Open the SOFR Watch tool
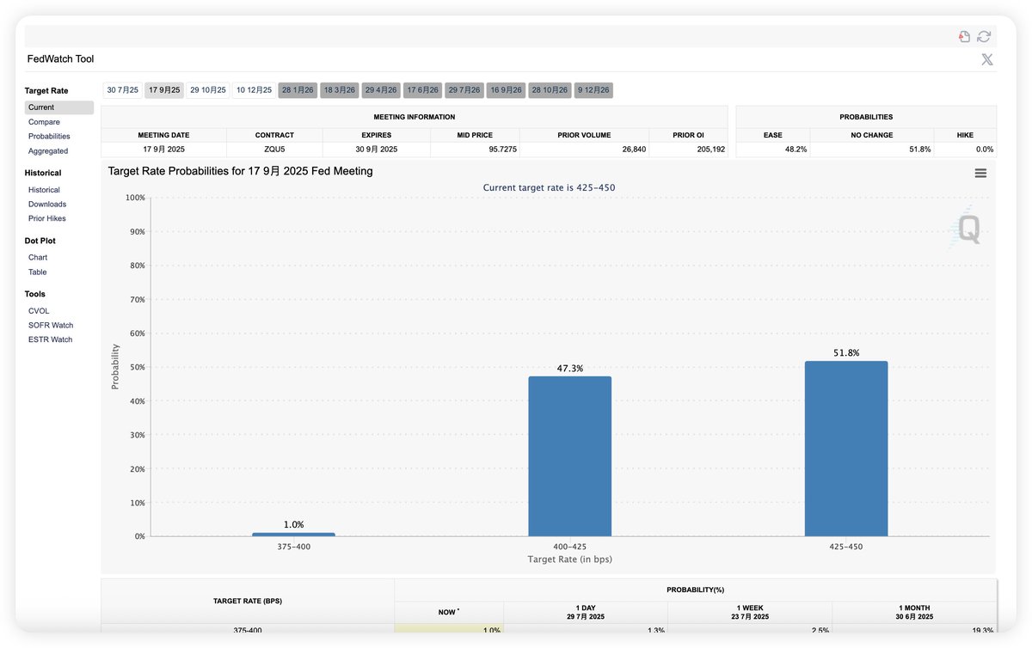 point(51,326)
